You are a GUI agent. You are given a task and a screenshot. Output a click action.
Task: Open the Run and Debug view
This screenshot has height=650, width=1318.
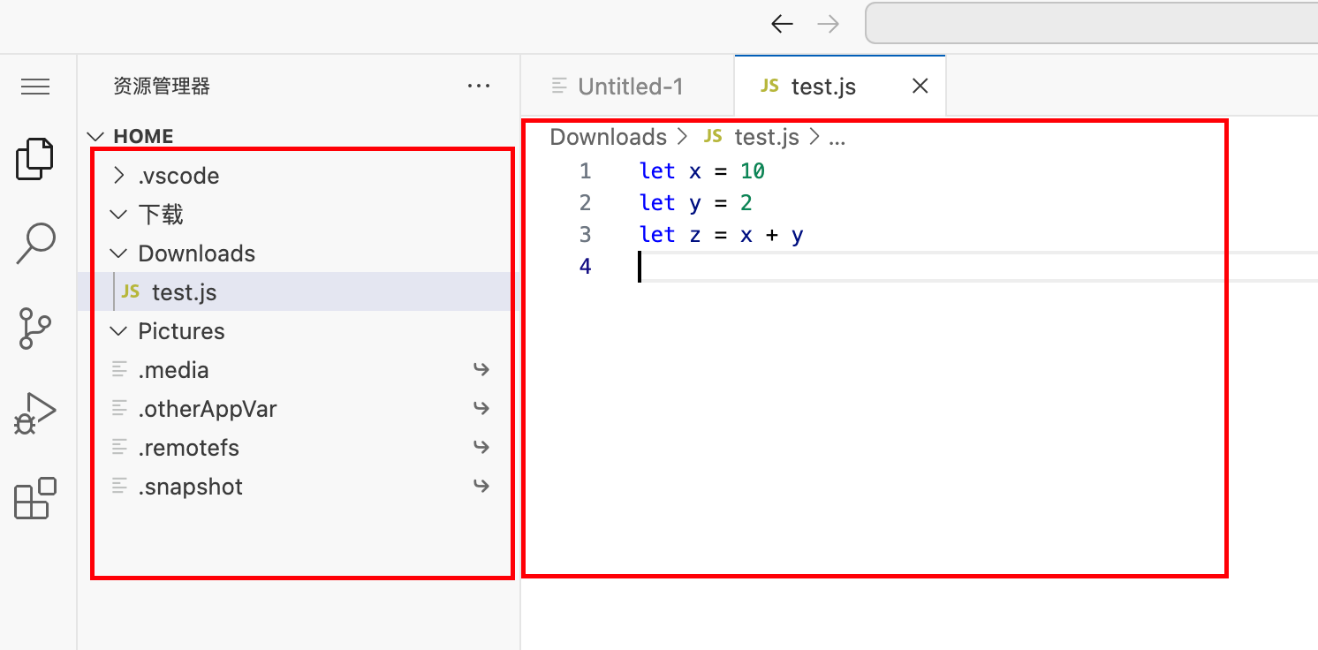35,413
